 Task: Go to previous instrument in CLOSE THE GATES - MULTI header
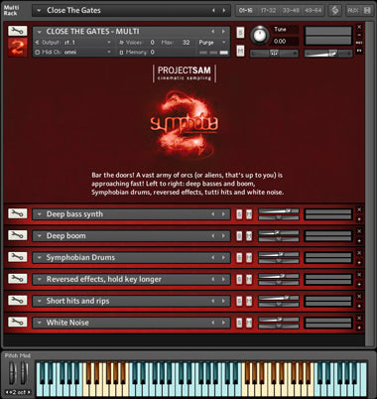point(213,32)
